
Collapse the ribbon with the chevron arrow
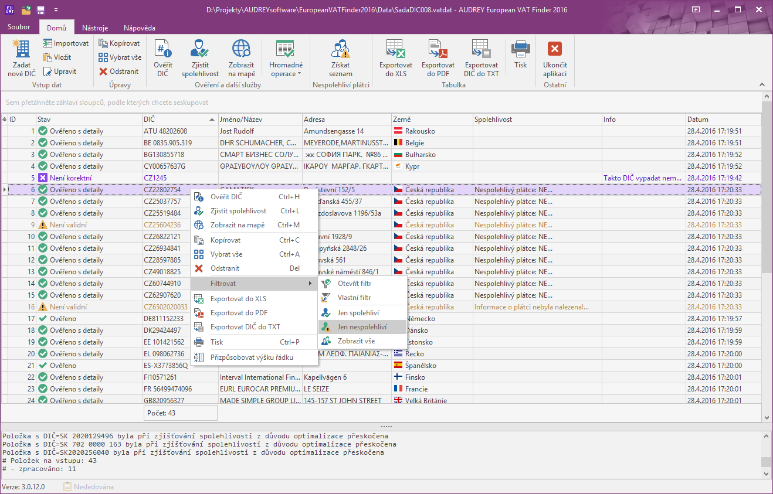[762, 85]
